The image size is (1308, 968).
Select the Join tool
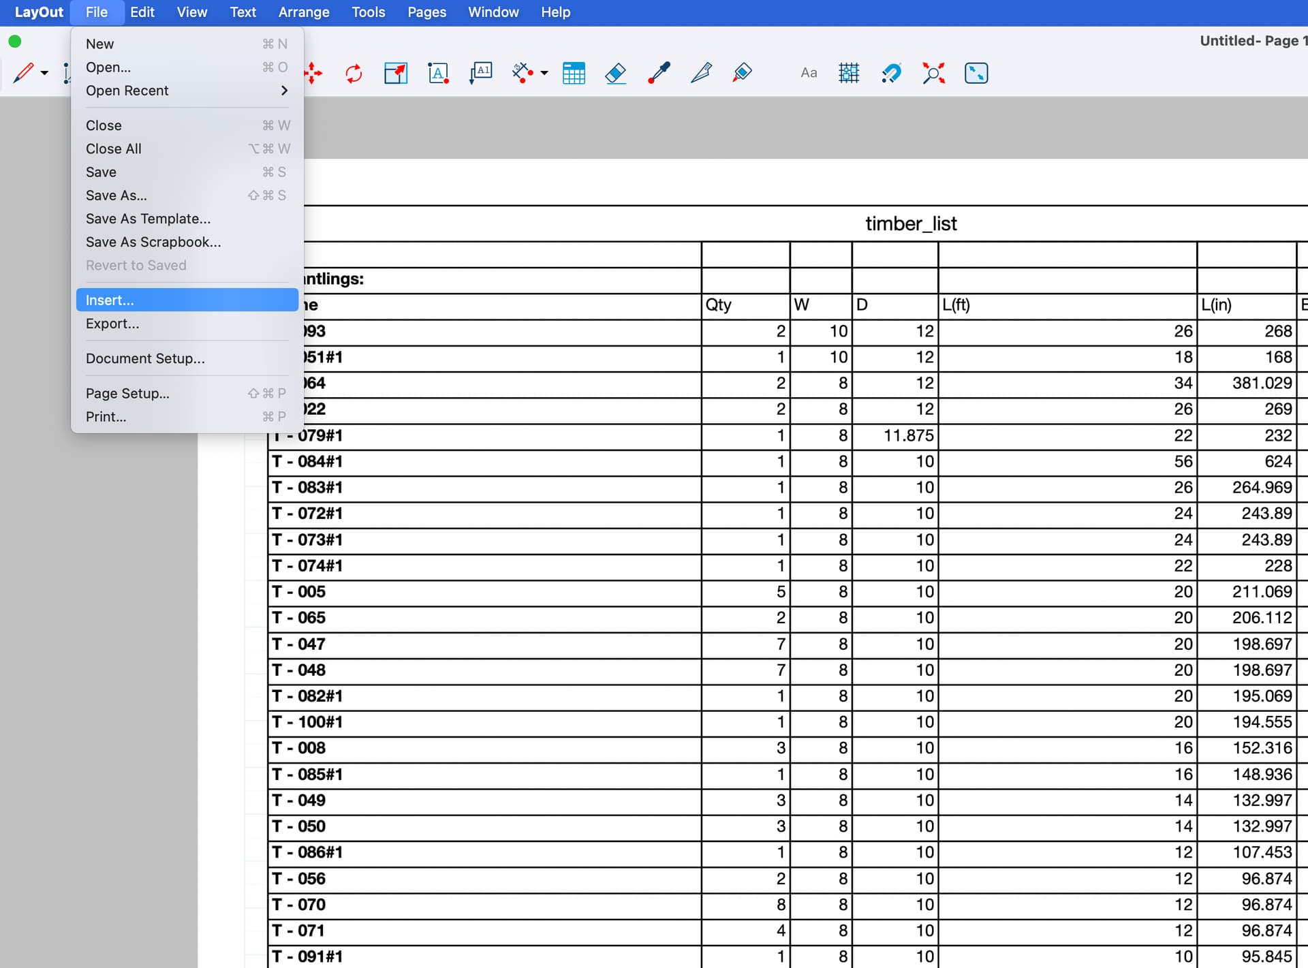743,73
